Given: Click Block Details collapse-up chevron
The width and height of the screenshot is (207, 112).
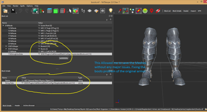Looking at the screenshot, I should [111, 74].
